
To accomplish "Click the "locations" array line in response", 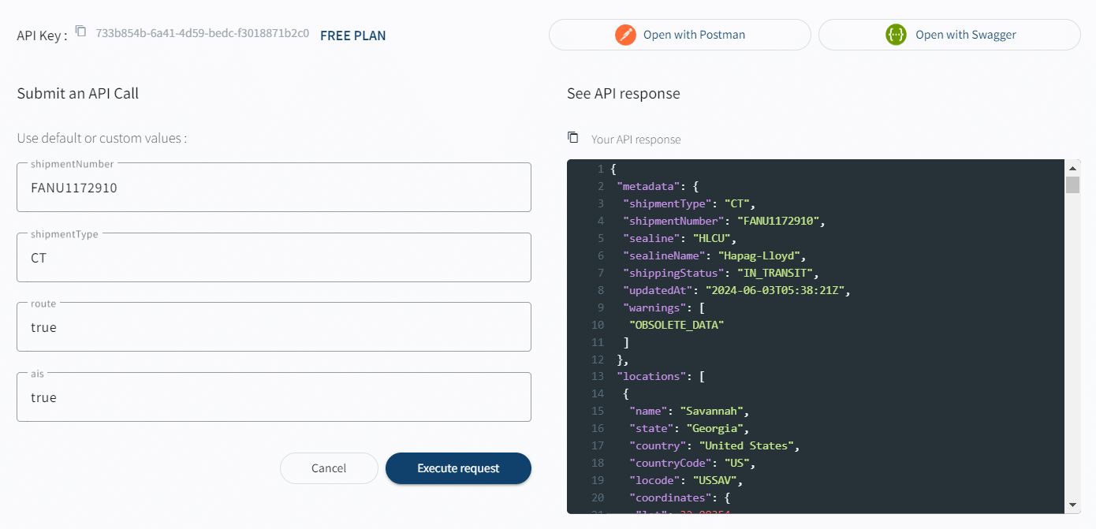I will coord(660,376).
